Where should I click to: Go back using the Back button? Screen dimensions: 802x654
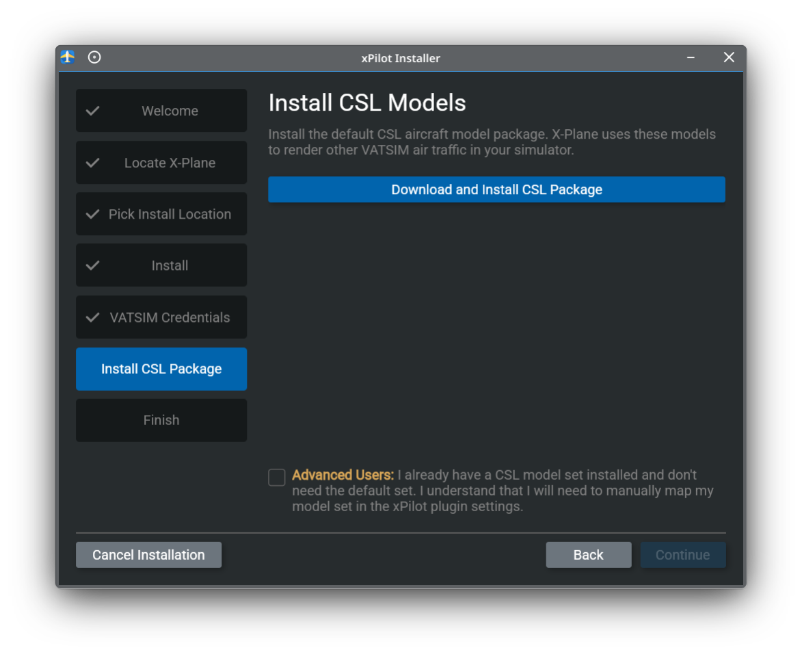coord(589,555)
